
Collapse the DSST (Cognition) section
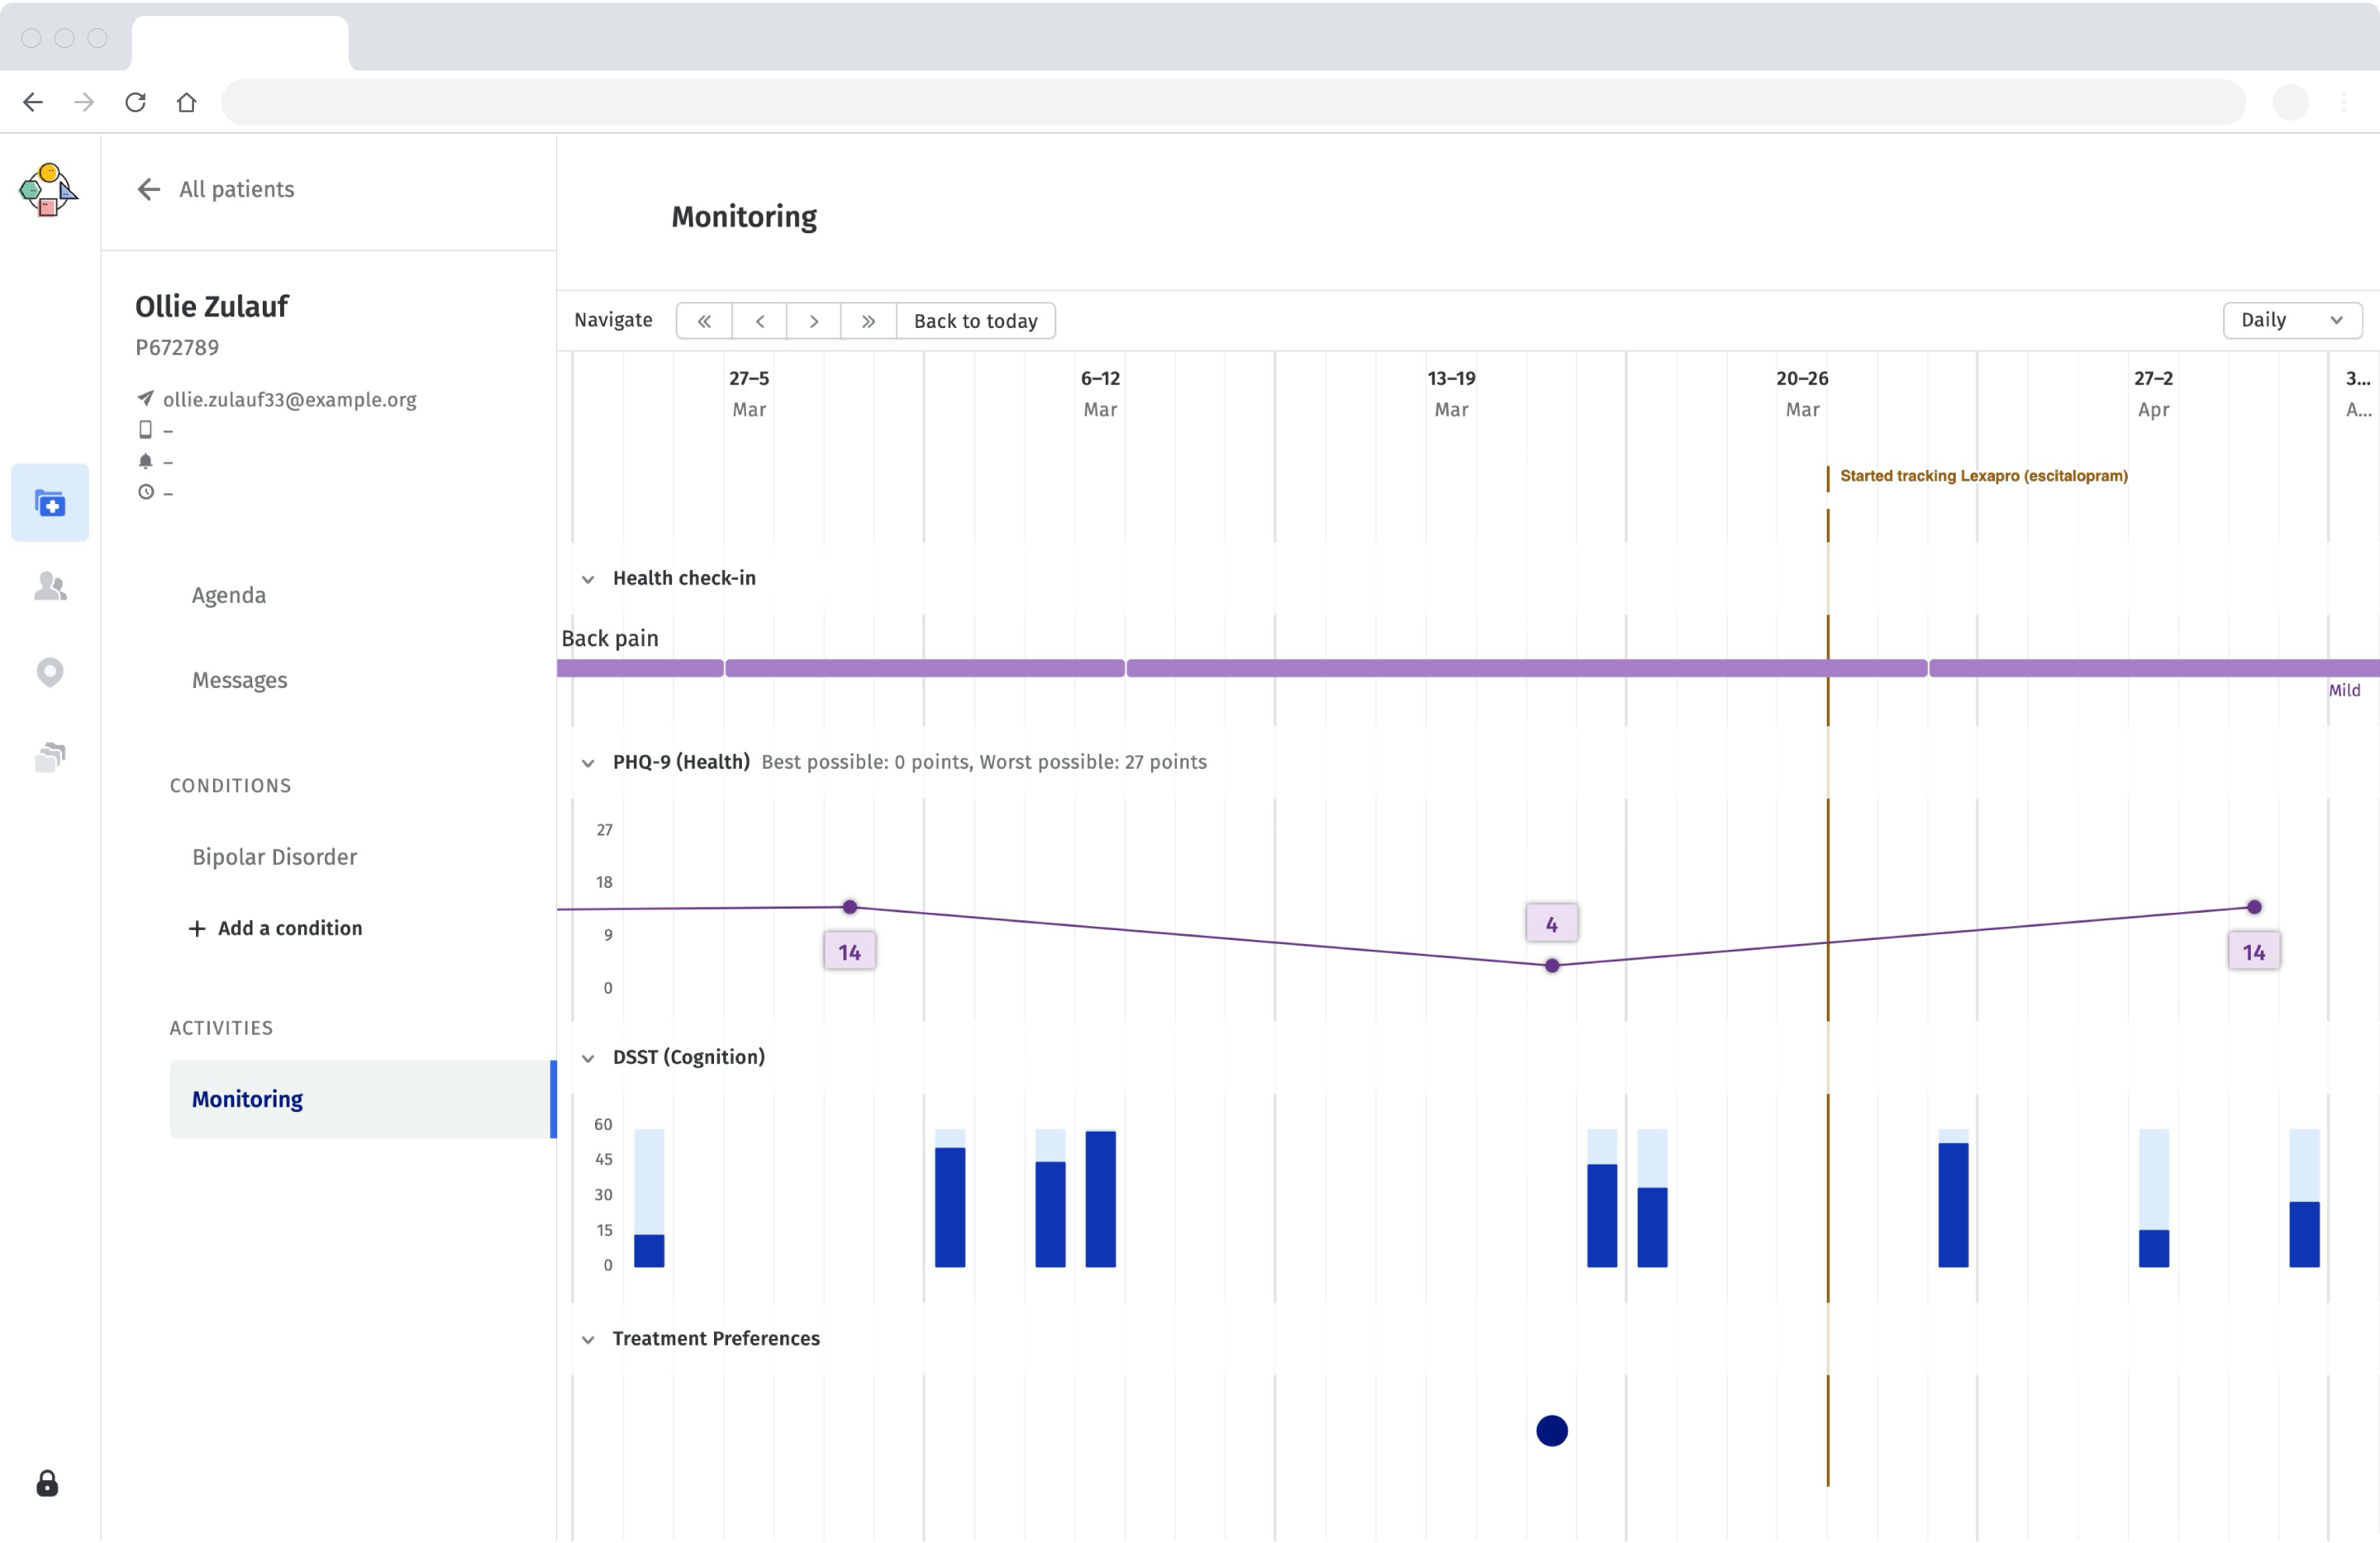(x=588, y=1058)
